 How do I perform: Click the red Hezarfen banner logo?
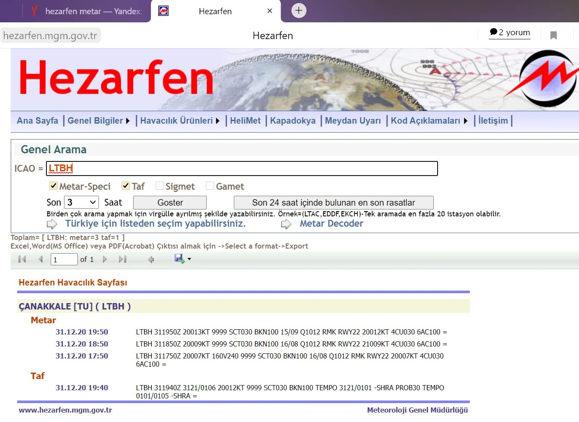[116, 77]
